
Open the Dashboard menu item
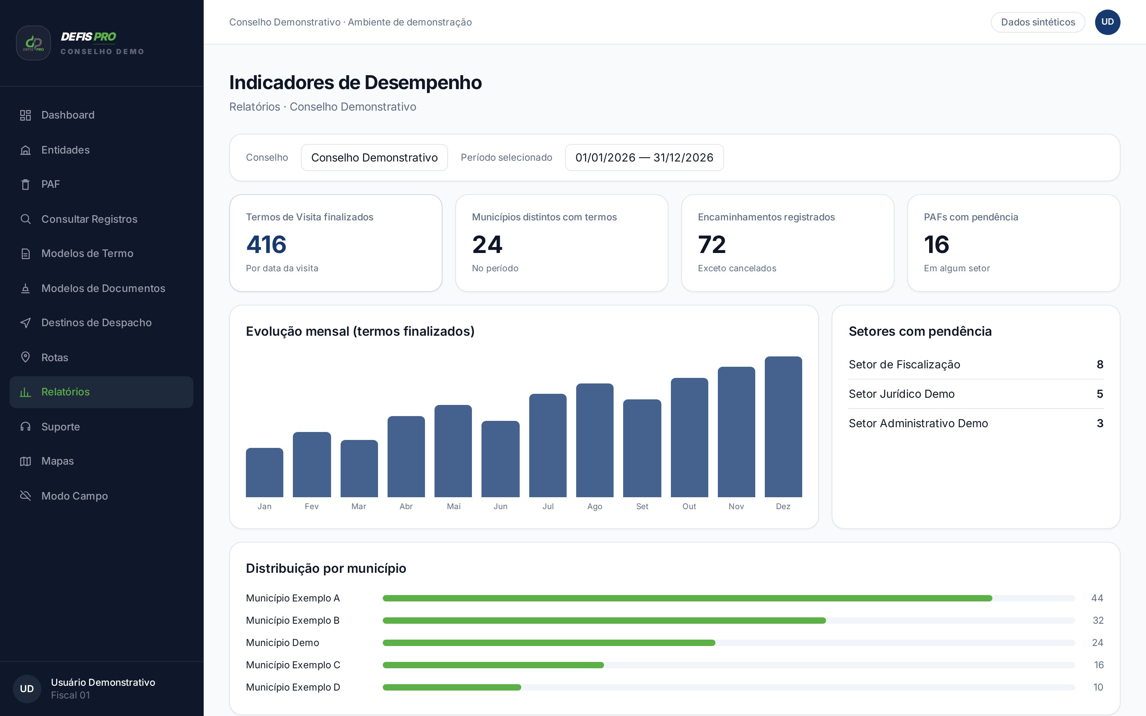click(101, 115)
